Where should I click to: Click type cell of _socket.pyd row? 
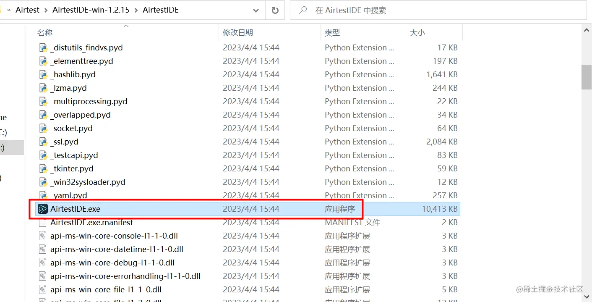tap(359, 128)
